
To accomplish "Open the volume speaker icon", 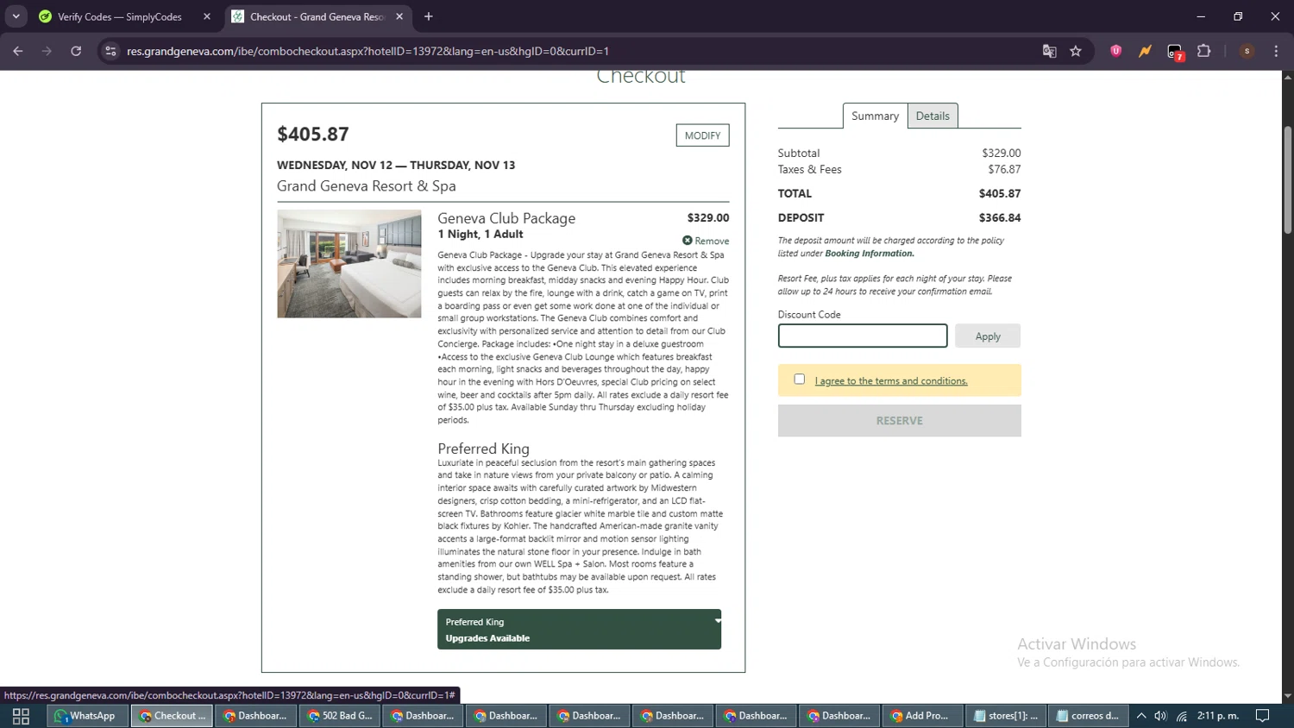I will coord(1161,716).
